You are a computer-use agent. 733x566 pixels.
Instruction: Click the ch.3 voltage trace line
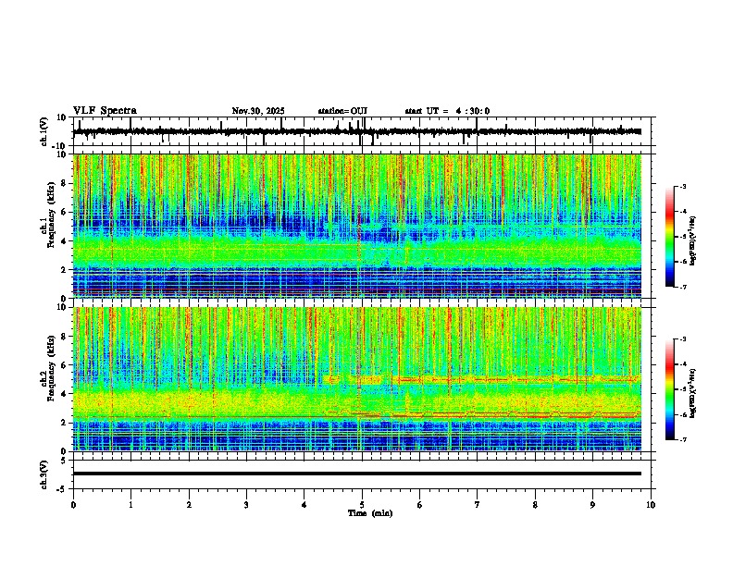pyautogui.click(x=357, y=474)
